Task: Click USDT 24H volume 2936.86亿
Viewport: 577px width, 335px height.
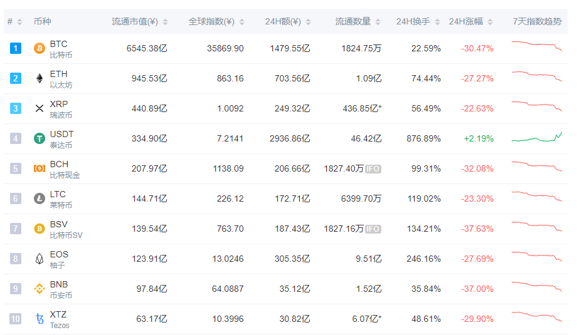Action: [x=290, y=139]
